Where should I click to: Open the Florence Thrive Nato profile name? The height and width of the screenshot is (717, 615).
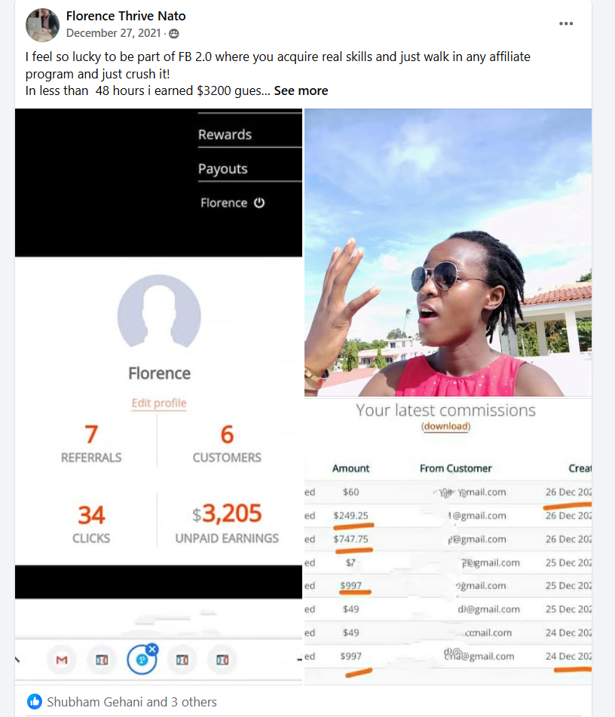(x=126, y=16)
